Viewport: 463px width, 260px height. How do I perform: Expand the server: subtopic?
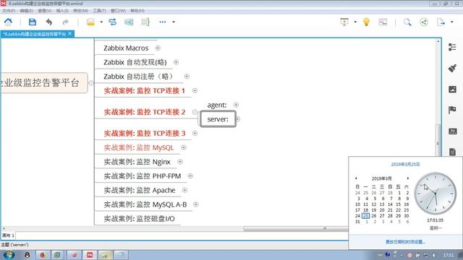click(x=238, y=119)
